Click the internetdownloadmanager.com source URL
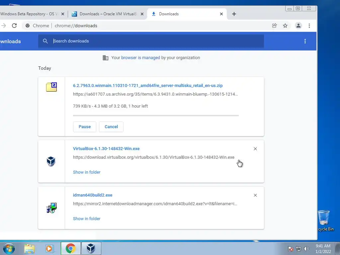The width and height of the screenshot is (340, 255). (155, 204)
